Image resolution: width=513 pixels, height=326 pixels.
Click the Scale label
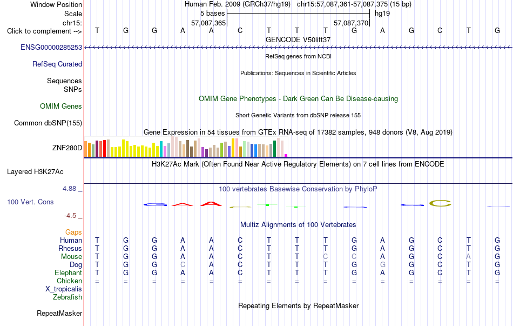coord(73,14)
